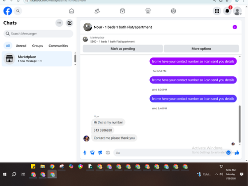Click Nour's avatar beside last received message
This screenshot has height=186, width=248.
pyautogui.click(x=86, y=139)
